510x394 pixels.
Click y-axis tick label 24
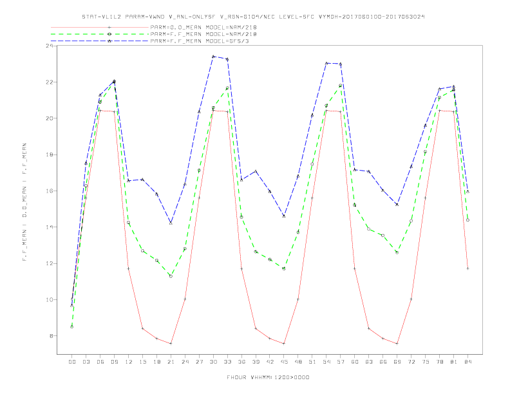[50, 46]
